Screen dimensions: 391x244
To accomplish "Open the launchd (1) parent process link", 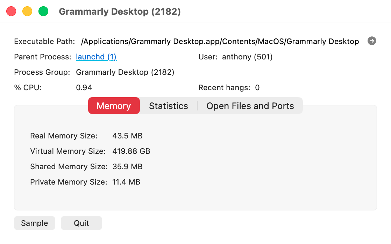I will [96, 57].
